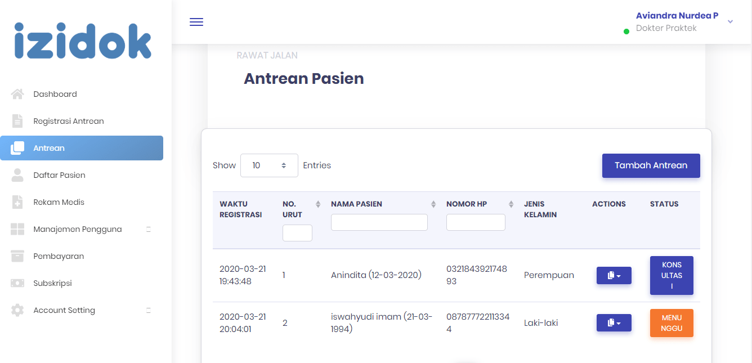
Task: Click the Nomor HP filter field
Action: click(476, 222)
